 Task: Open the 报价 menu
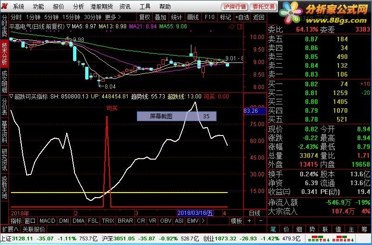coord(58,6)
